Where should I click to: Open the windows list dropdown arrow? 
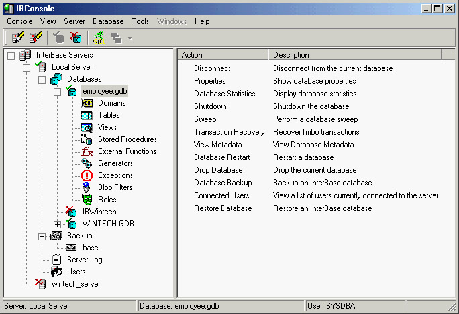point(130,38)
